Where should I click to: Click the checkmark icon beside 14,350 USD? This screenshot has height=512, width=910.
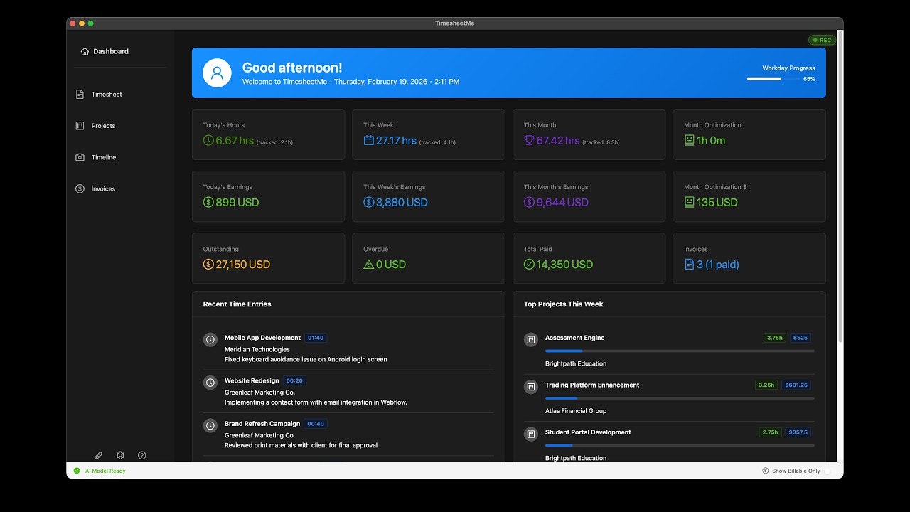529,265
